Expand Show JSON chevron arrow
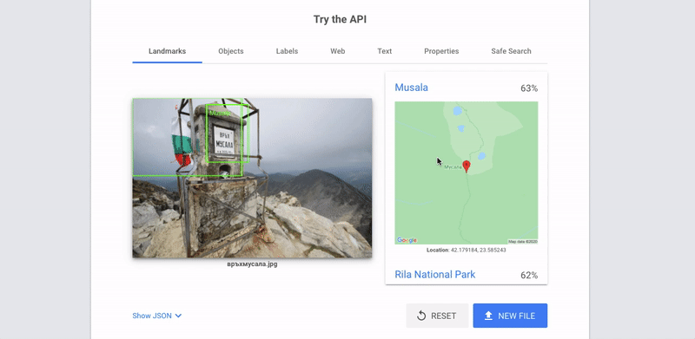695x339 pixels. (x=178, y=316)
